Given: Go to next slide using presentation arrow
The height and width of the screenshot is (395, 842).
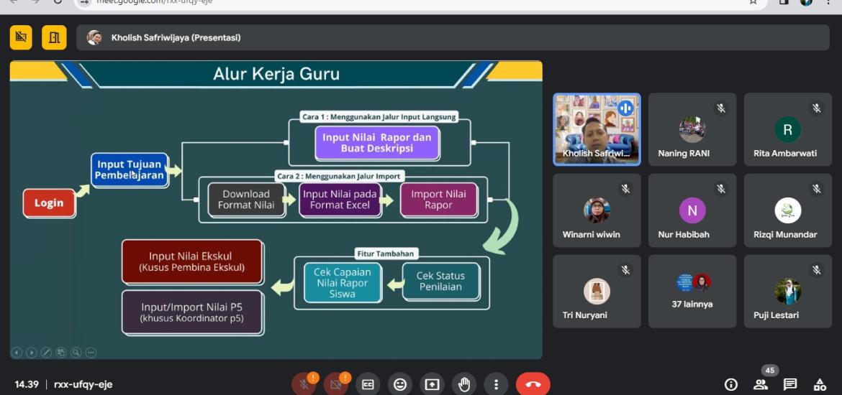Looking at the screenshot, I should [x=31, y=353].
